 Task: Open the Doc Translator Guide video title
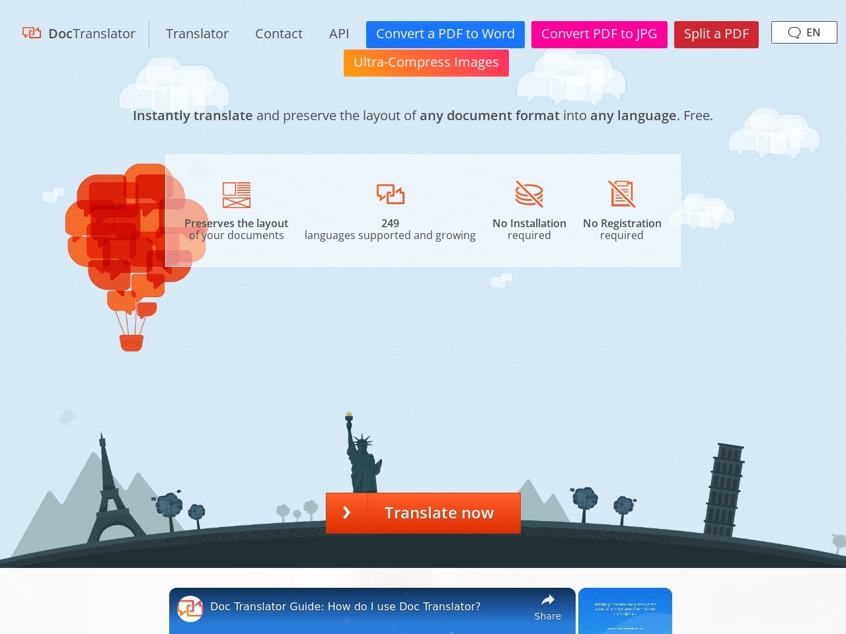[x=345, y=606]
